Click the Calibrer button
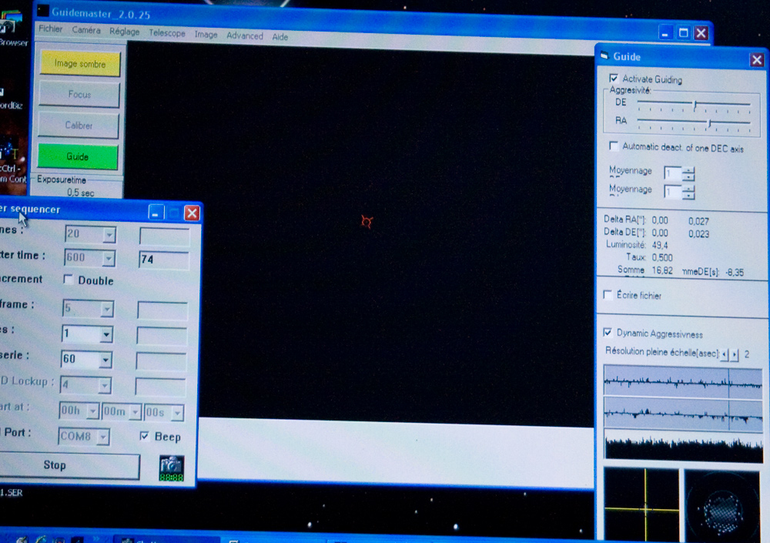 click(x=79, y=126)
